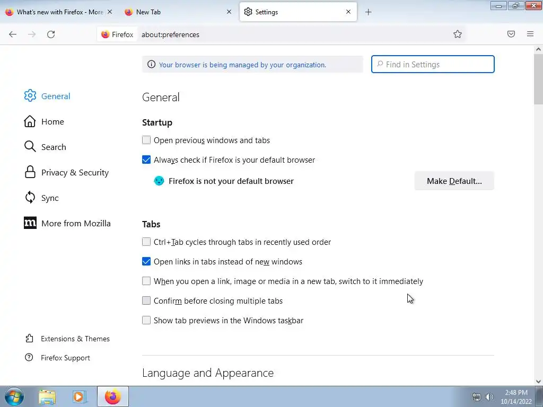Bookmark this page with the star icon
543x407 pixels.
coord(458,34)
